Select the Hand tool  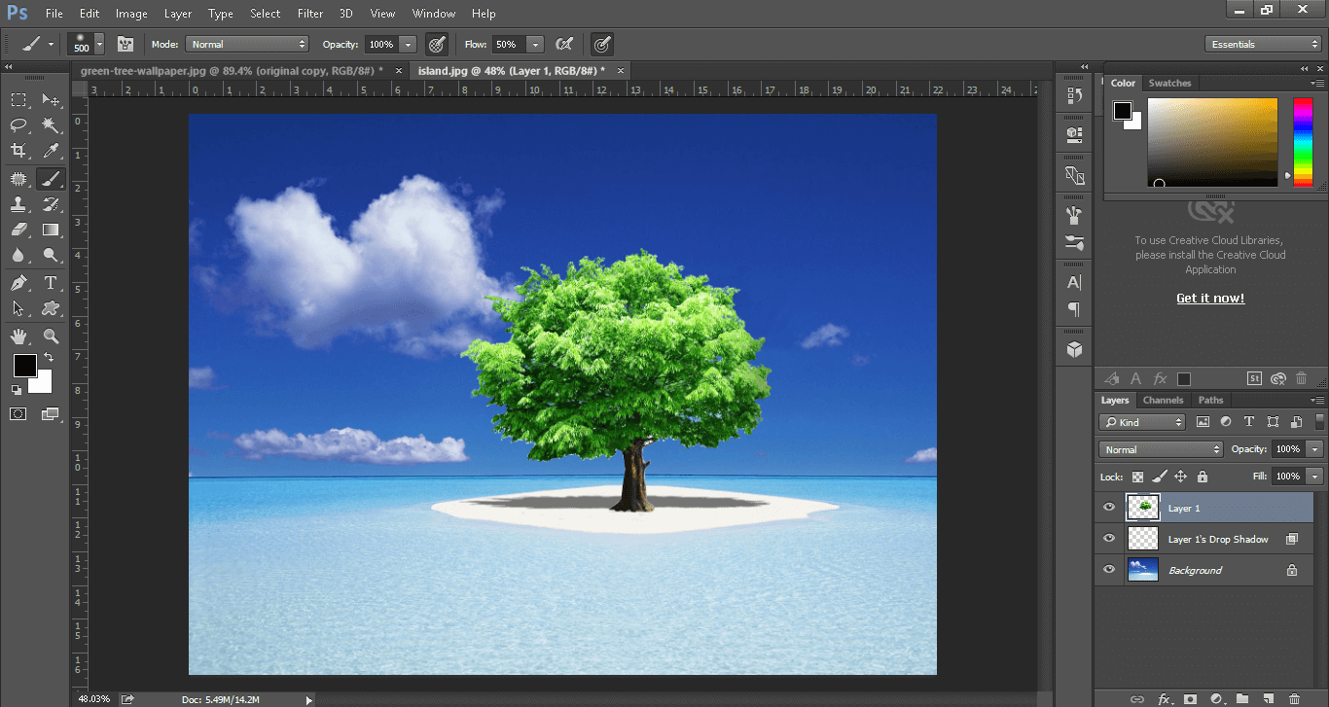coord(18,336)
